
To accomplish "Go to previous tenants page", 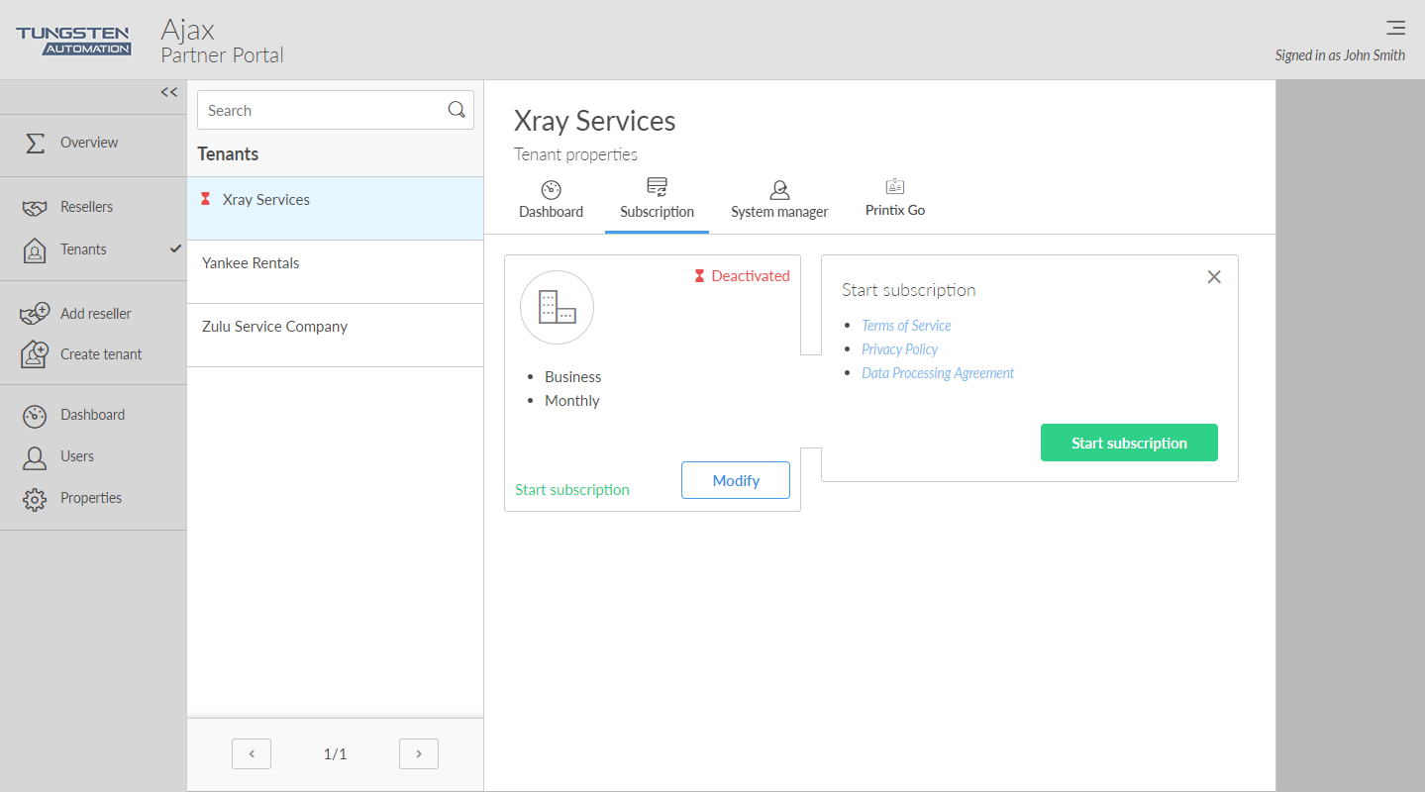I will pos(252,754).
